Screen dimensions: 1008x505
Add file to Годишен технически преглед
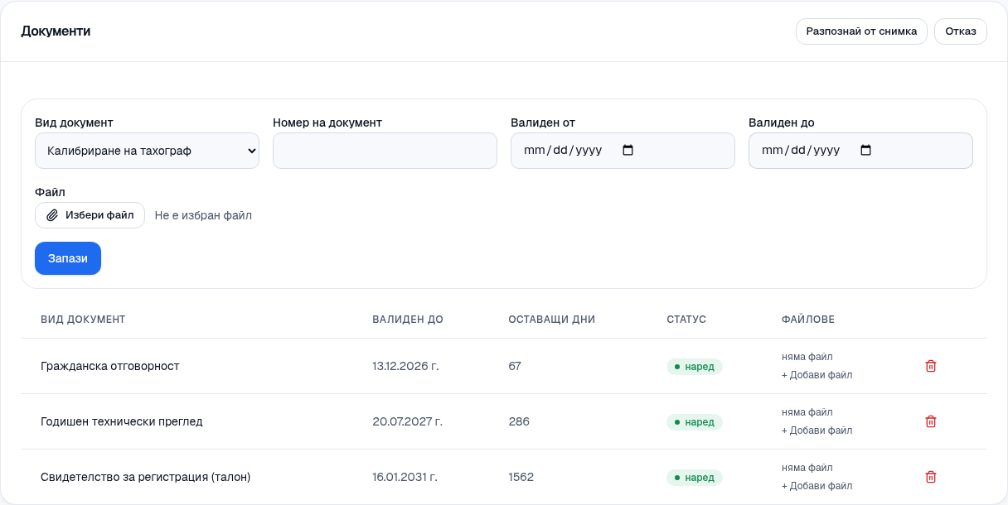[817, 430]
